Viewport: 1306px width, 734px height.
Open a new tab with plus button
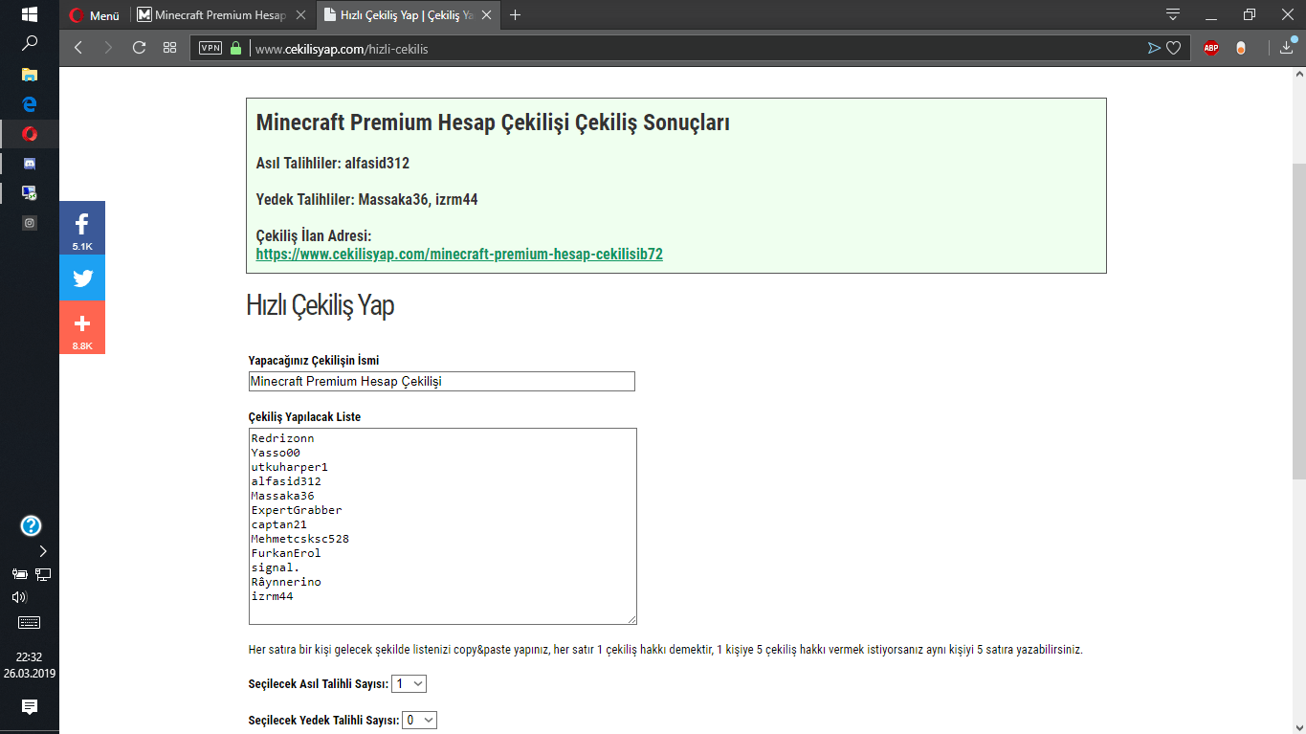pos(516,15)
